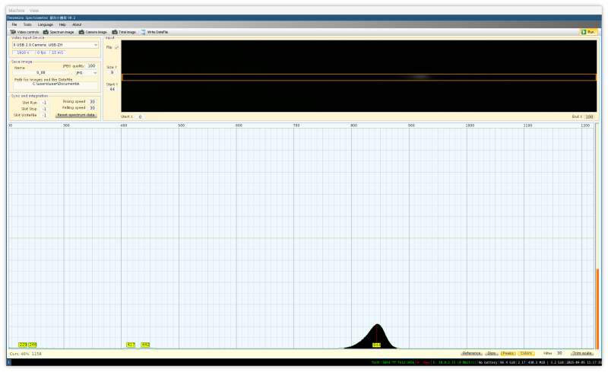Open the Video Input Device dropdown
608x372 pixels.
click(55, 45)
